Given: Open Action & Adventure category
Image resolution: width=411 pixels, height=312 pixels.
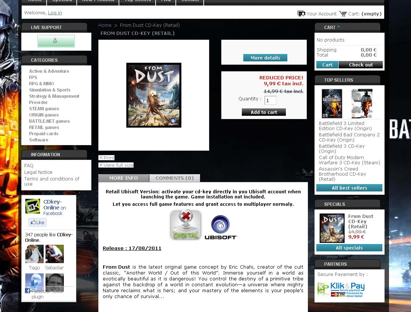Looking at the screenshot, I should pyautogui.click(x=49, y=71).
